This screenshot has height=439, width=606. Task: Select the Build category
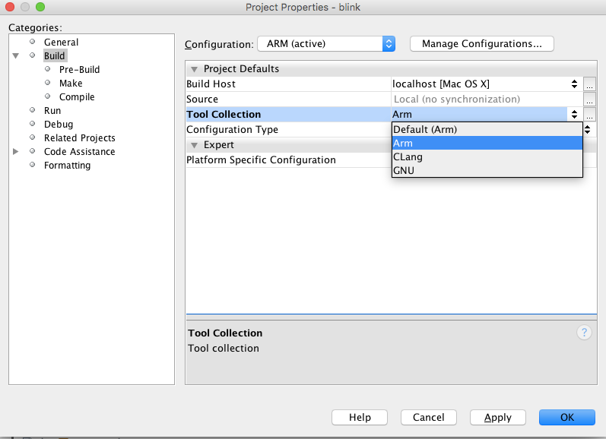coord(55,55)
